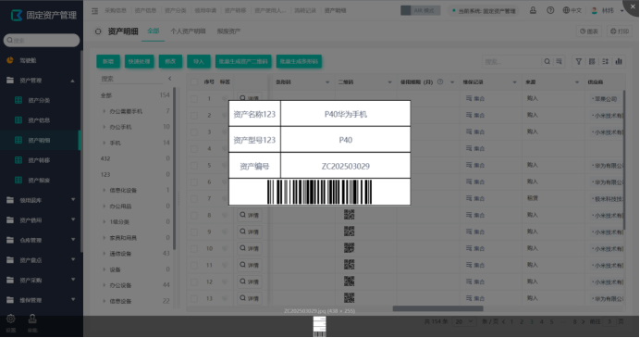Click the tag icon in row 9
640x338 pixels.
click(x=224, y=232)
